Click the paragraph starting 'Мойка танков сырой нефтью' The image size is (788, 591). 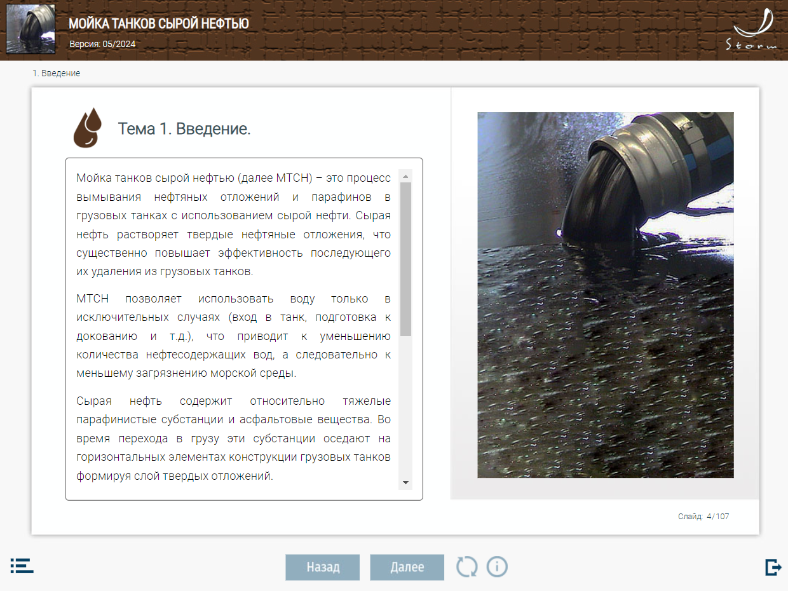[x=233, y=225]
